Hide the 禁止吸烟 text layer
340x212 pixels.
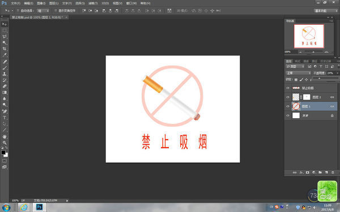click(288, 88)
